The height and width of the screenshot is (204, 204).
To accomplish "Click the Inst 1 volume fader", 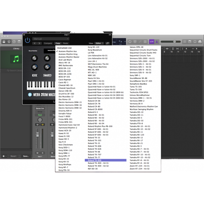I will coord(38,134).
